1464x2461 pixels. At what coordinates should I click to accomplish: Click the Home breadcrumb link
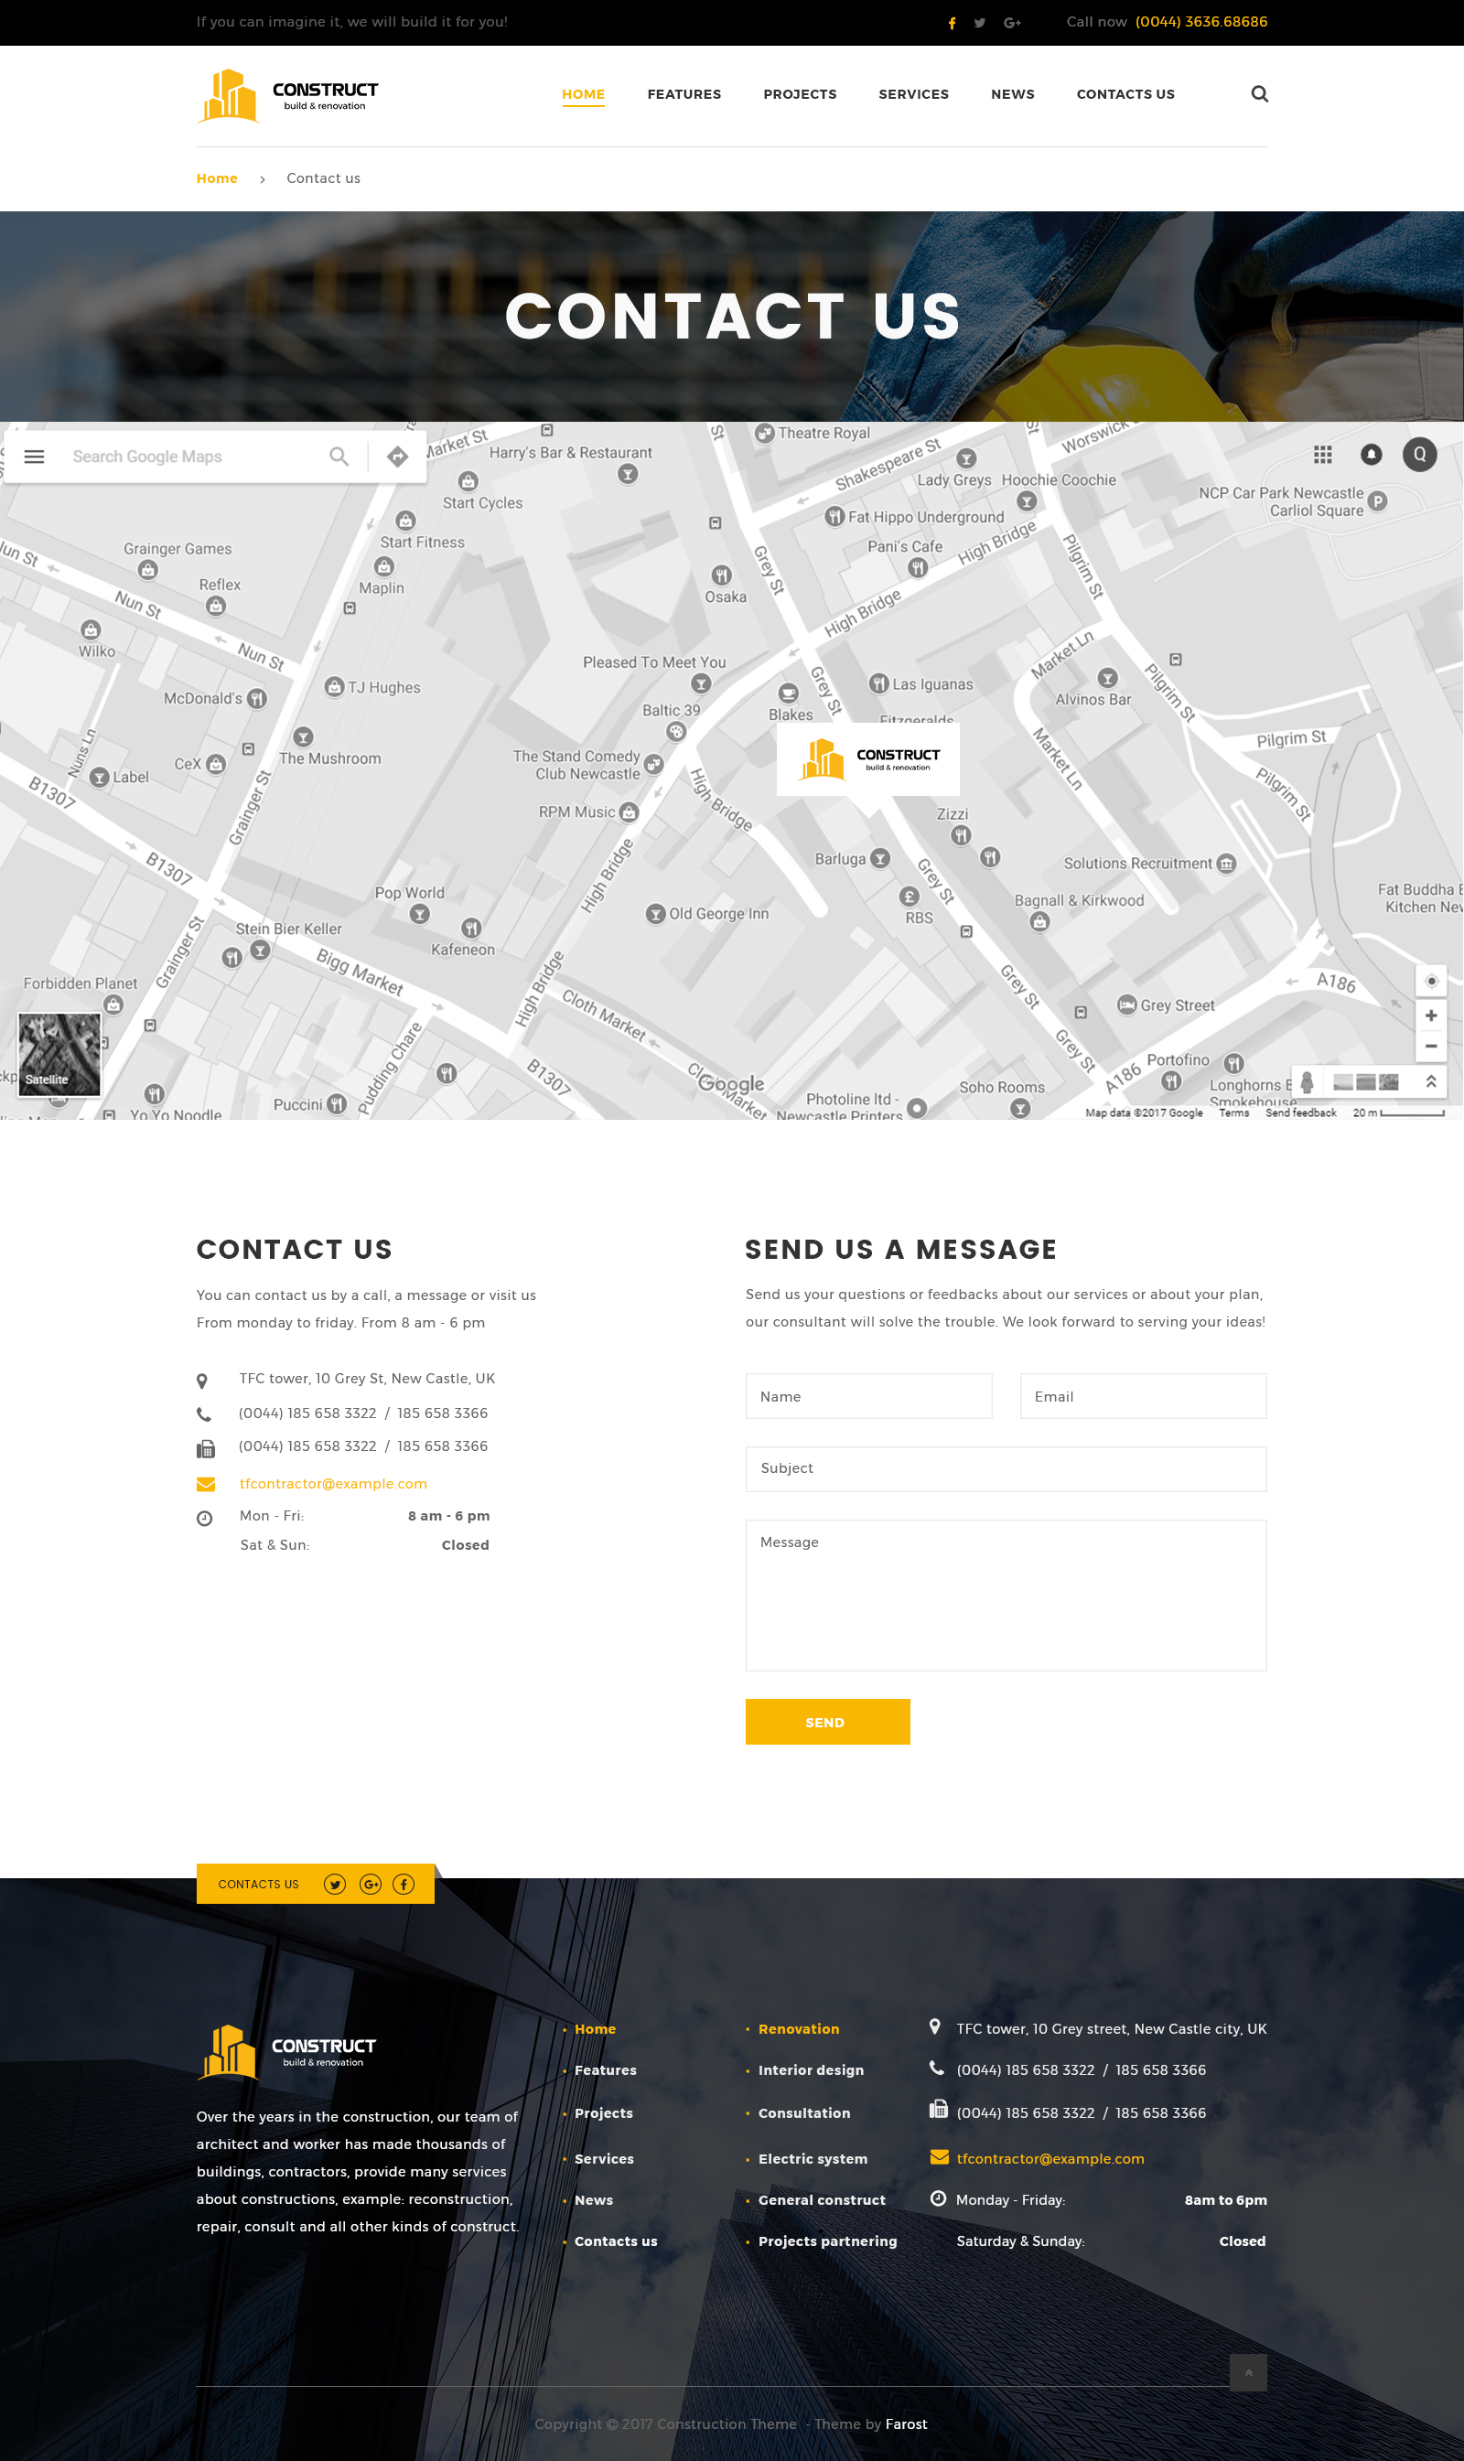[x=216, y=178]
